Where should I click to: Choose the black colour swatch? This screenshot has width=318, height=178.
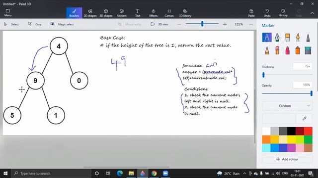click(291, 131)
